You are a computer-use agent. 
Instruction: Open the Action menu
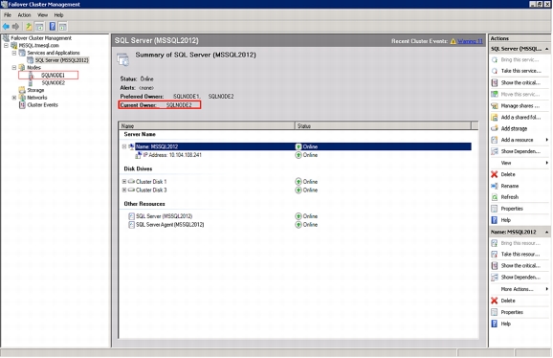click(24, 14)
